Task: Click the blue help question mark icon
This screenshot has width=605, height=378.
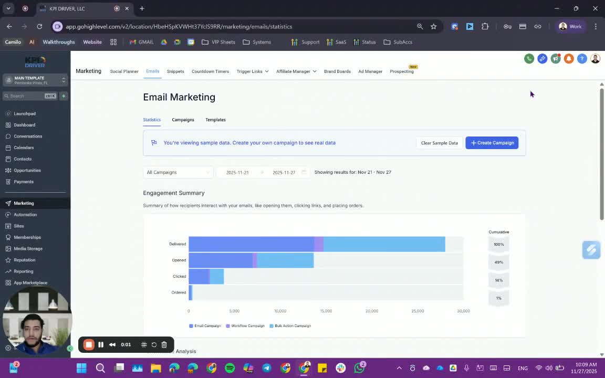Action: (x=582, y=59)
